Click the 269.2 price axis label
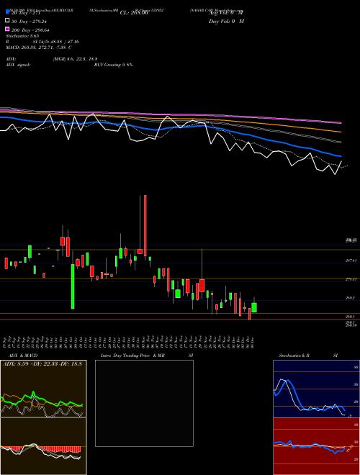360x475 pixels. tap(350, 298)
